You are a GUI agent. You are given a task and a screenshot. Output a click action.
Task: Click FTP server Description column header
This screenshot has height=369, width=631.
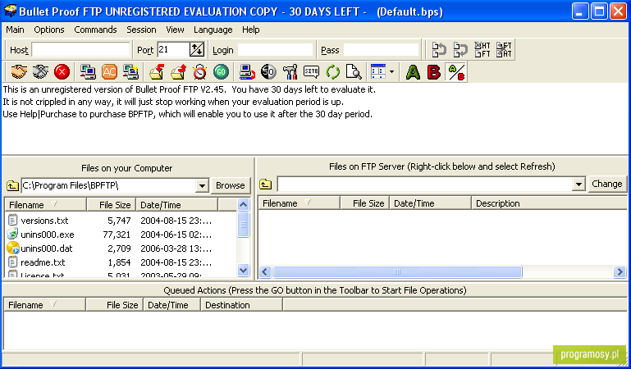[x=549, y=203]
